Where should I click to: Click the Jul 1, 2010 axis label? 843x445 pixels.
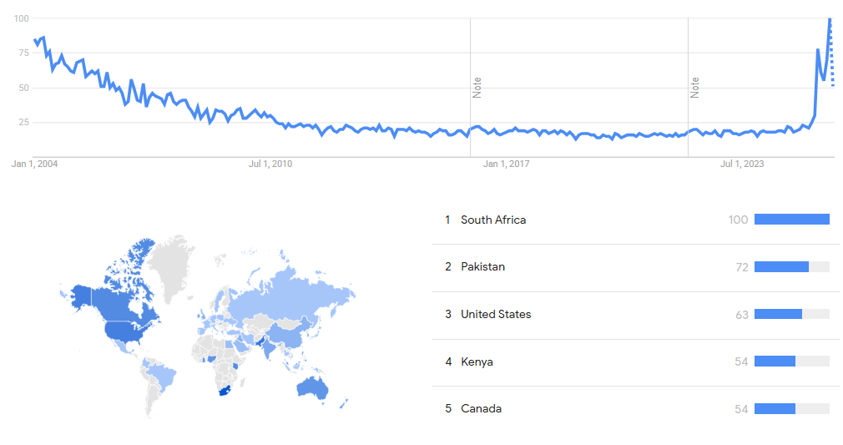(270, 164)
